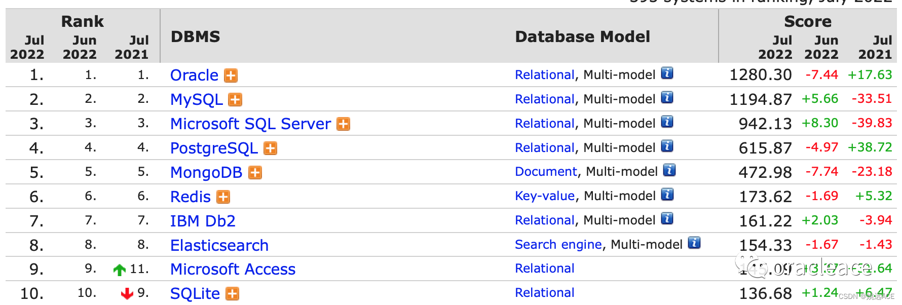Click the score change -39.83
This screenshot has height=305, width=902.
click(x=872, y=123)
